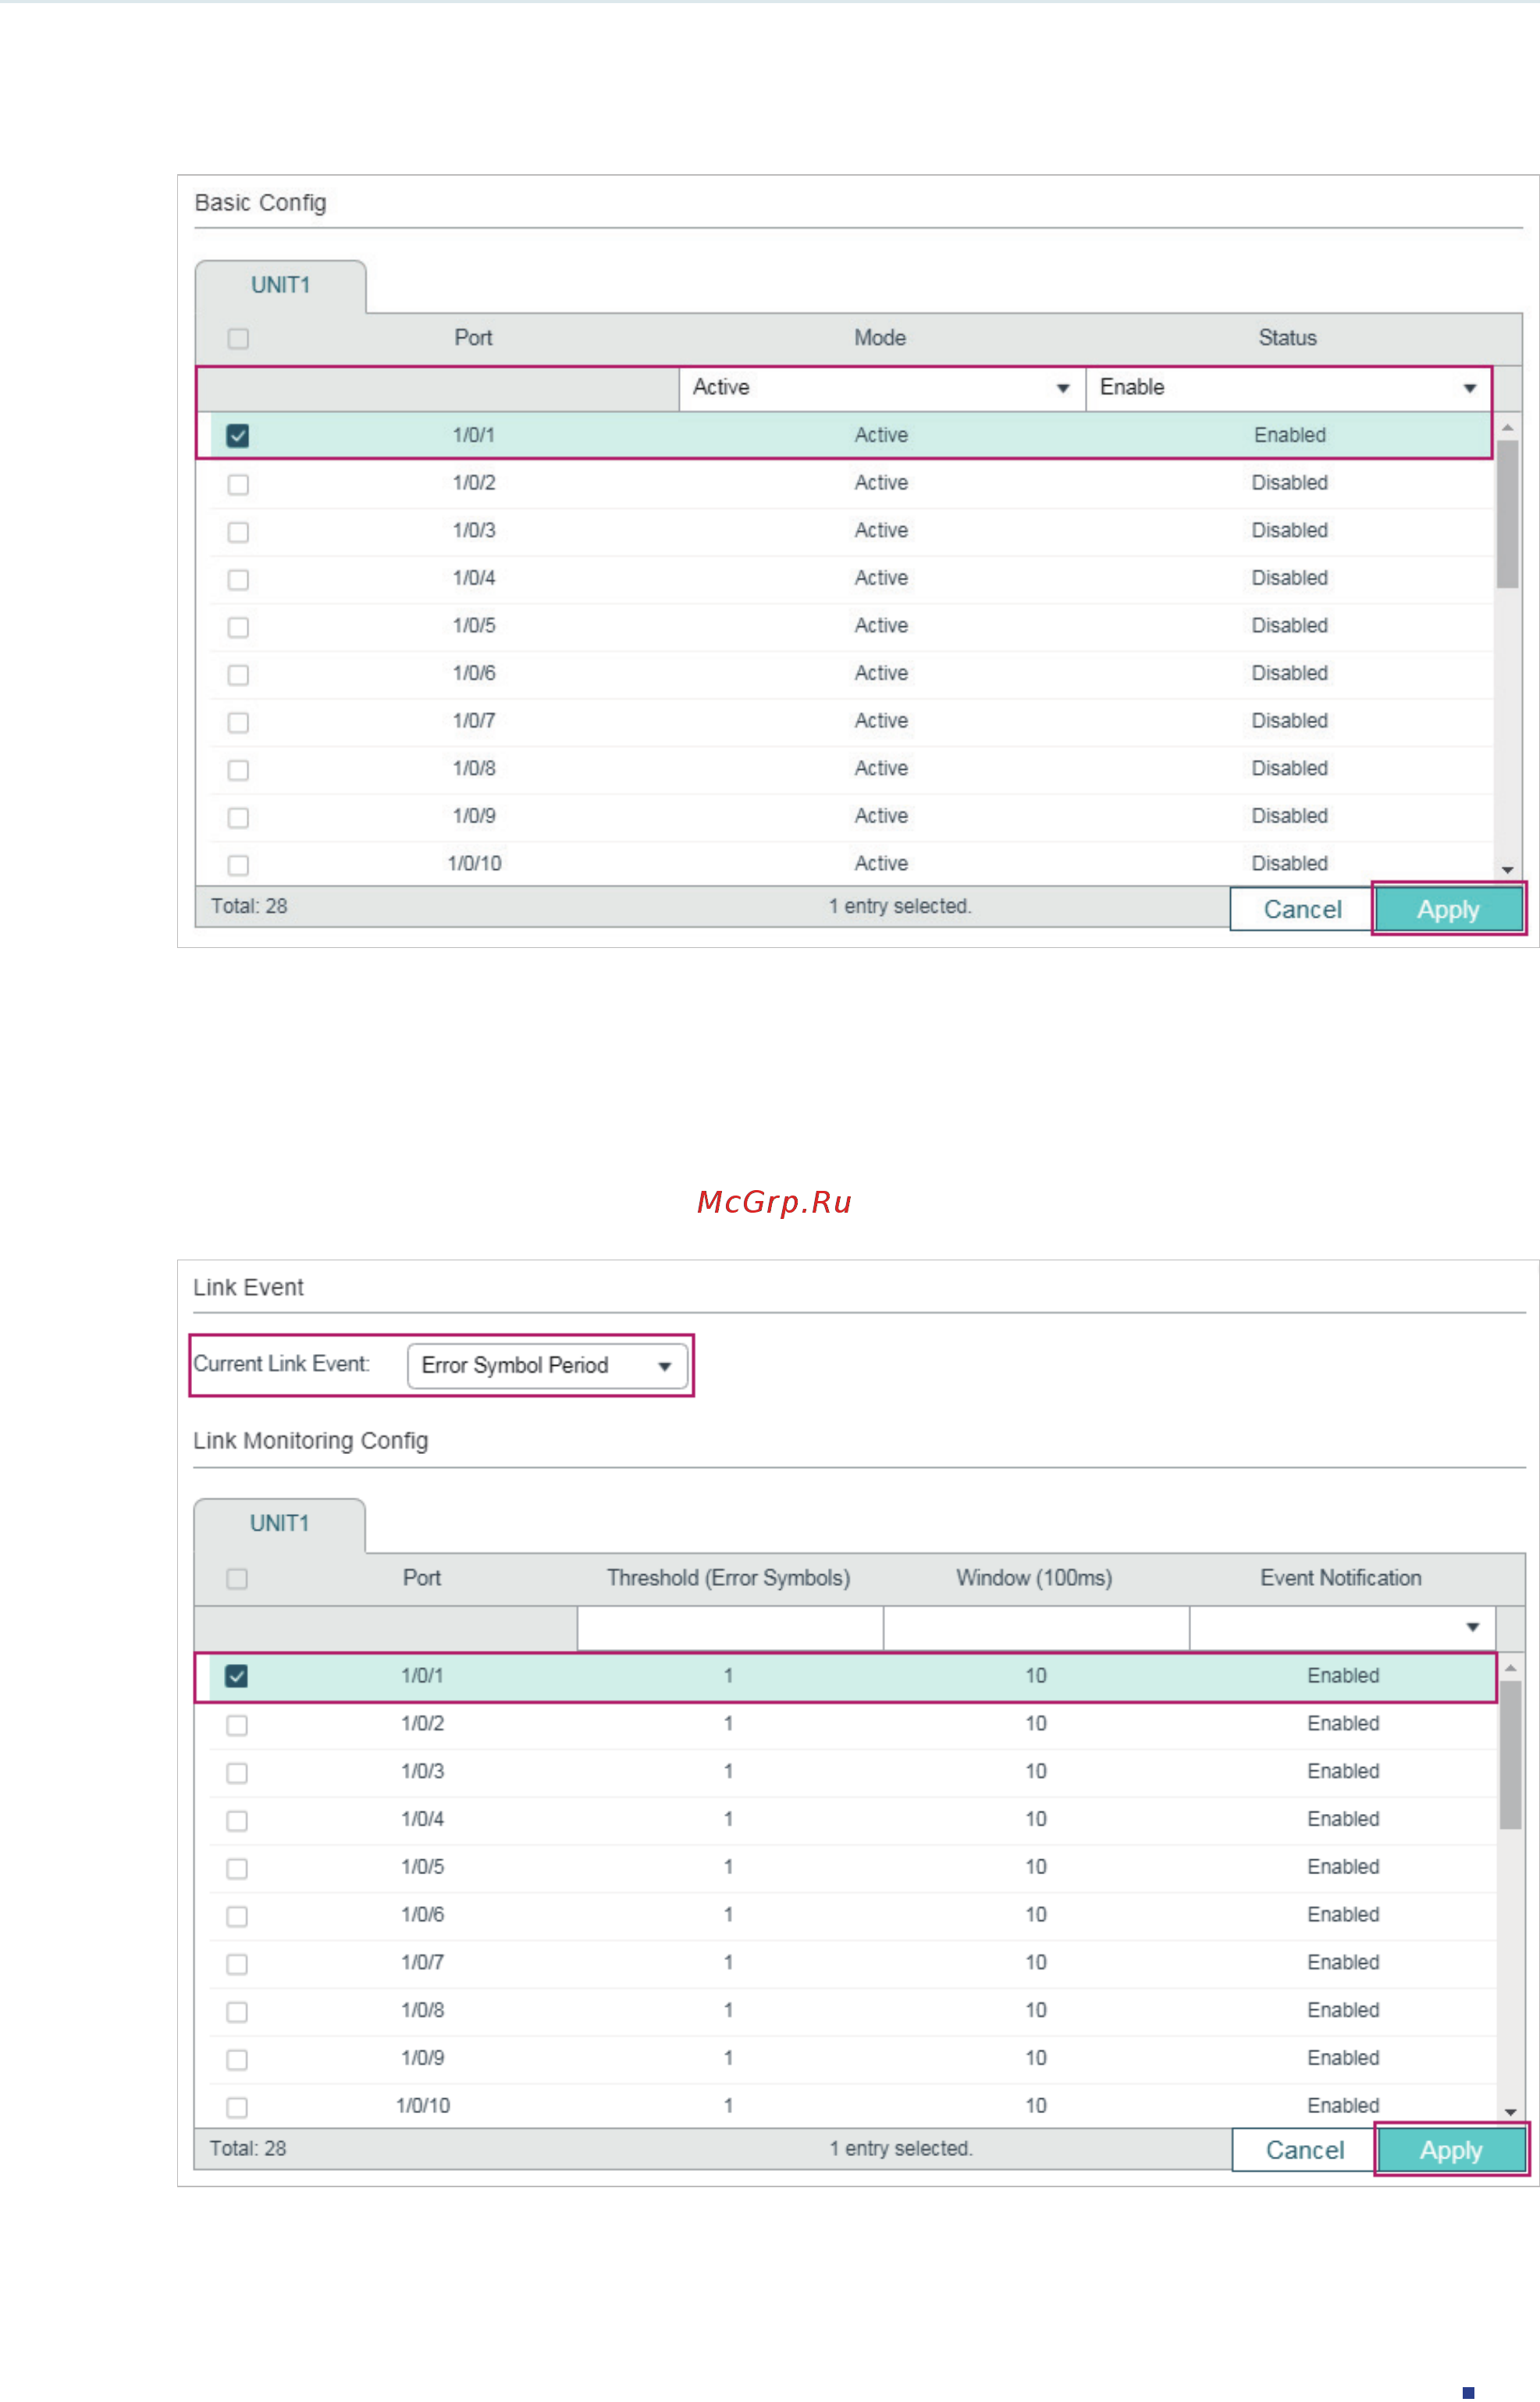The height and width of the screenshot is (2402, 1540).
Task: Check port 1/0/3 in Basic Config table
Action: (238, 531)
